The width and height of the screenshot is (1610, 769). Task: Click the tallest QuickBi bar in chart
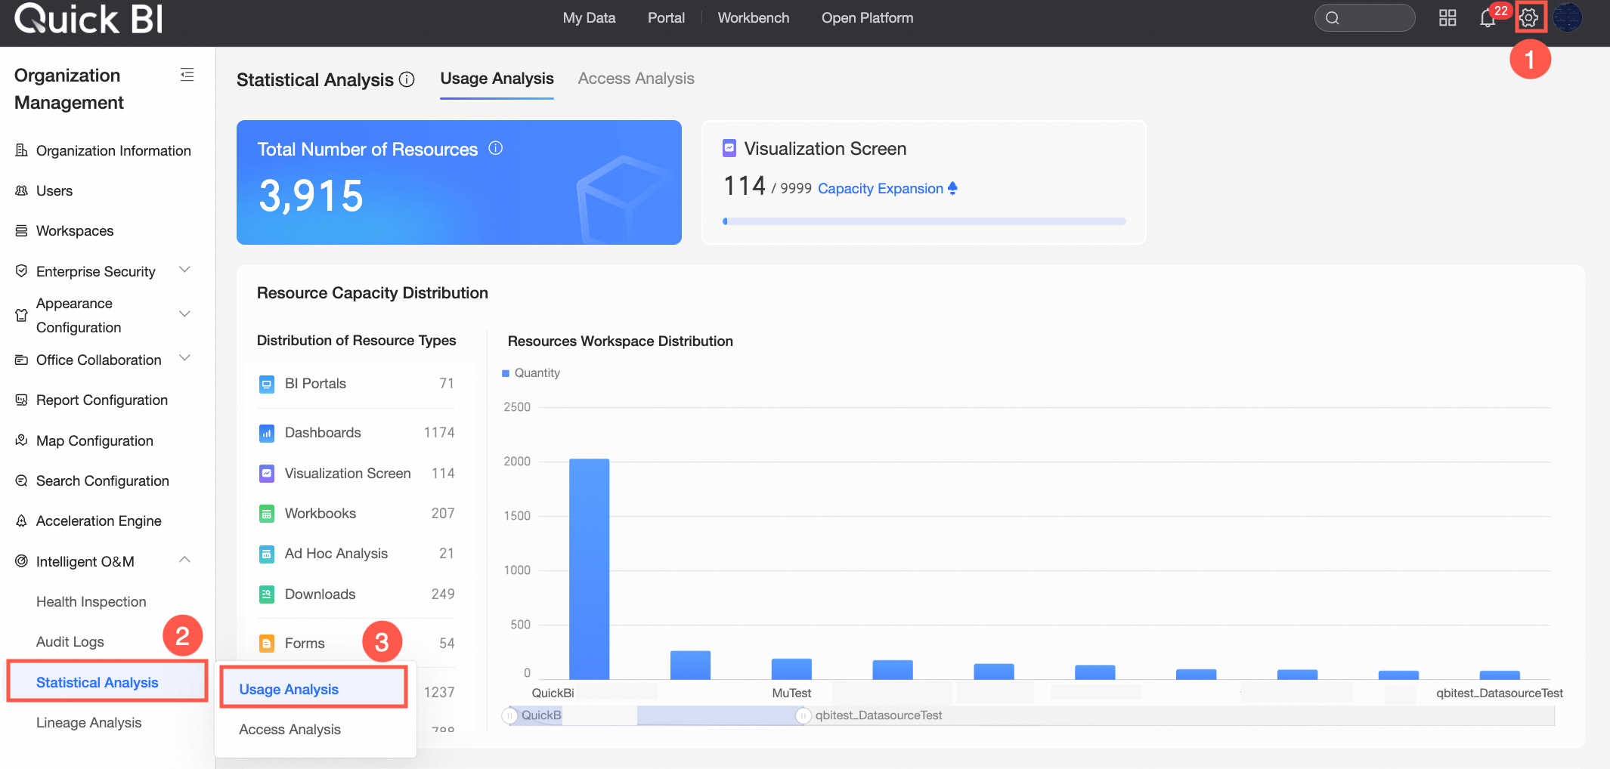point(589,569)
